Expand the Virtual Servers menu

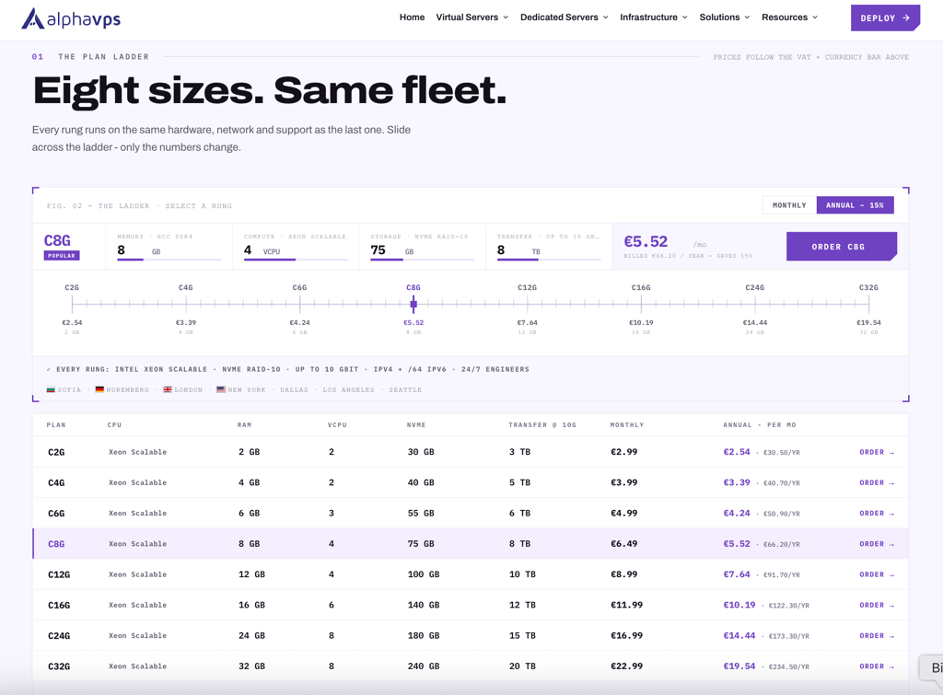point(472,17)
